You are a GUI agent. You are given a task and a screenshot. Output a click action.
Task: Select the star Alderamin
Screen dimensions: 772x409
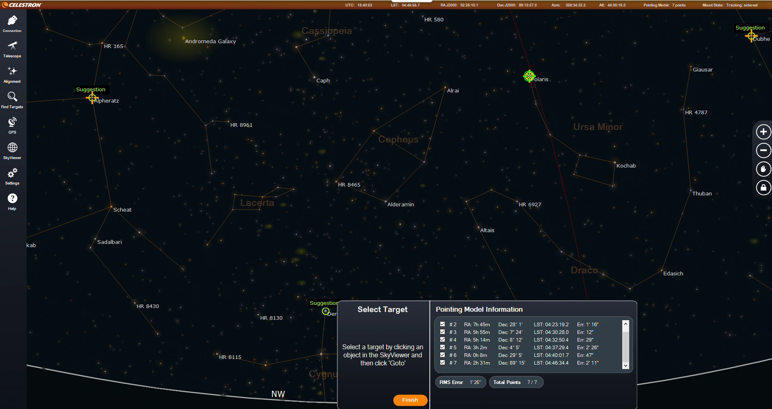tap(400, 204)
